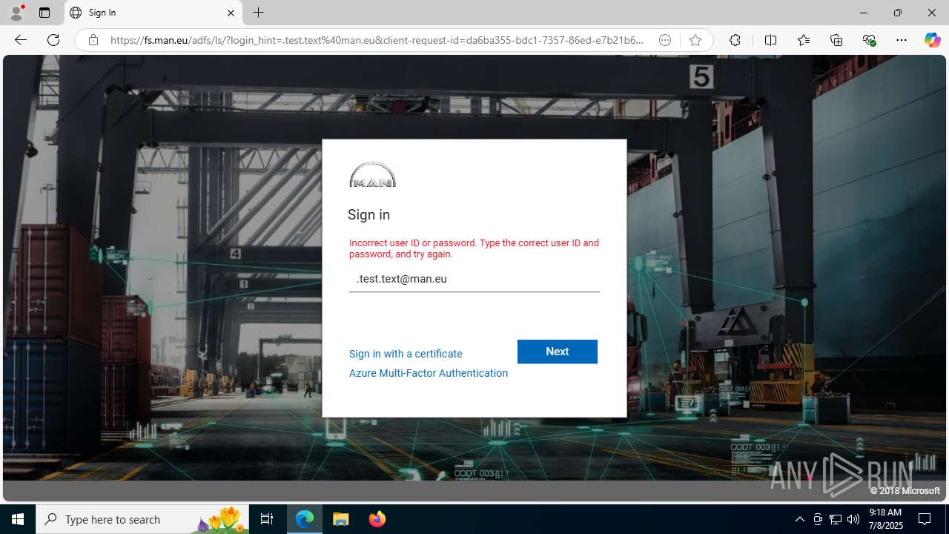Click the Sign in heading
The image size is (949, 534).
pyautogui.click(x=368, y=214)
